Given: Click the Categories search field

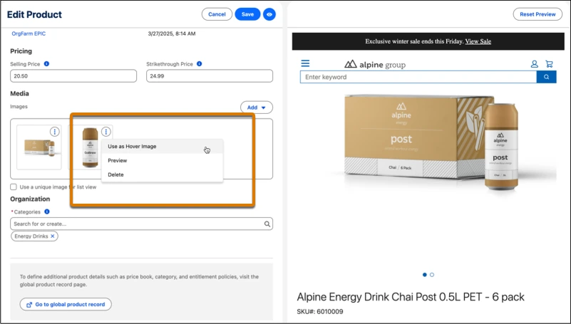Looking at the screenshot, I should point(141,224).
